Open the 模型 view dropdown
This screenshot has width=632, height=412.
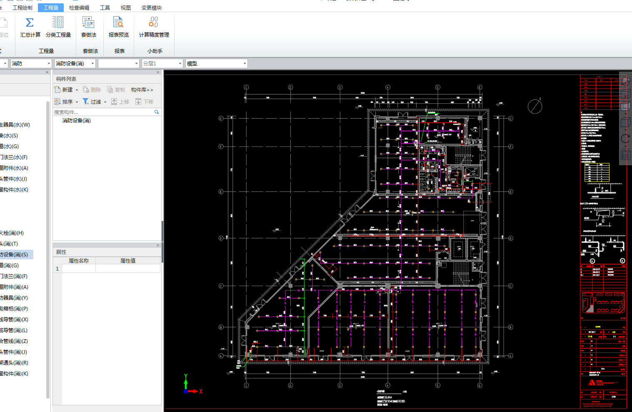pos(217,63)
